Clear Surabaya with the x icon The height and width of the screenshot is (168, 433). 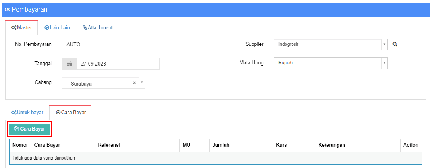tap(135, 82)
